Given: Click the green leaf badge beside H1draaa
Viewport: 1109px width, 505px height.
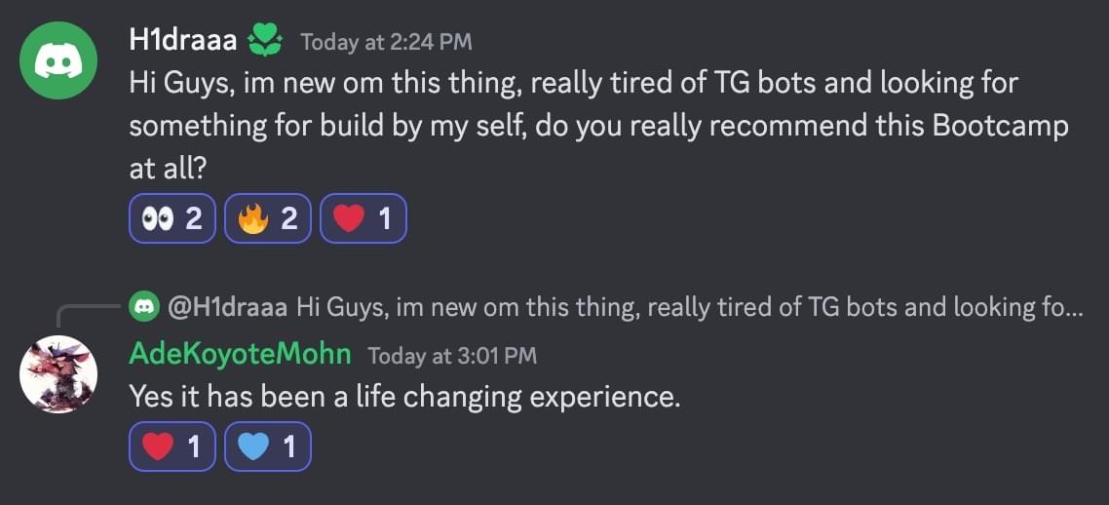Looking at the screenshot, I should (264, 40).
